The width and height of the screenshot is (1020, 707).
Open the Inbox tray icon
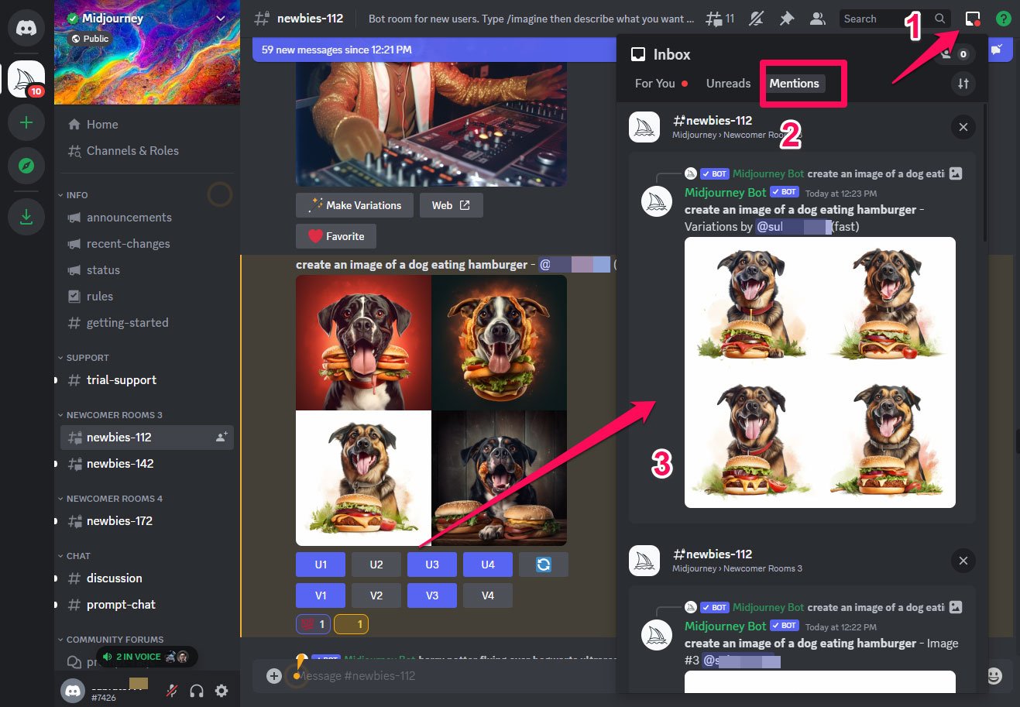973,19
